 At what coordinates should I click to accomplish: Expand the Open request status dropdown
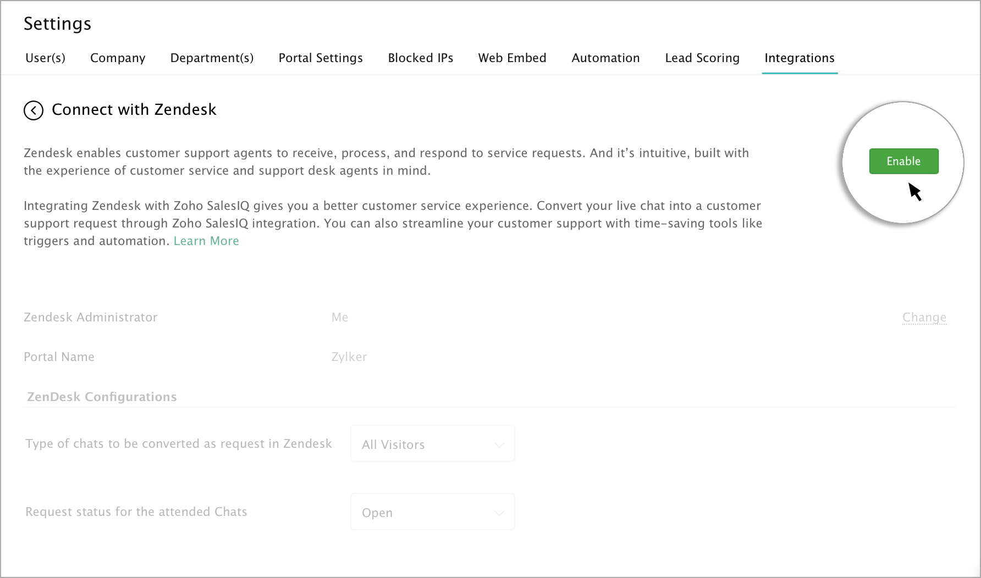coord(433,512)
